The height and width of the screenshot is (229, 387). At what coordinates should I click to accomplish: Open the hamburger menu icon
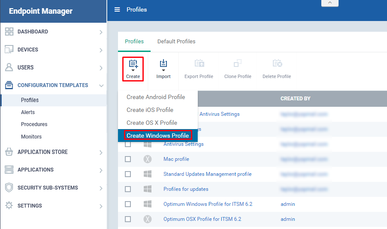(x=117, y=9)
